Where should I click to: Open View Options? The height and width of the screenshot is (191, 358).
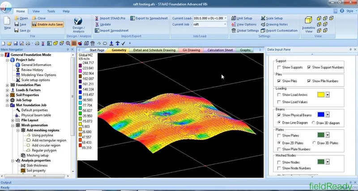point(244,25)
